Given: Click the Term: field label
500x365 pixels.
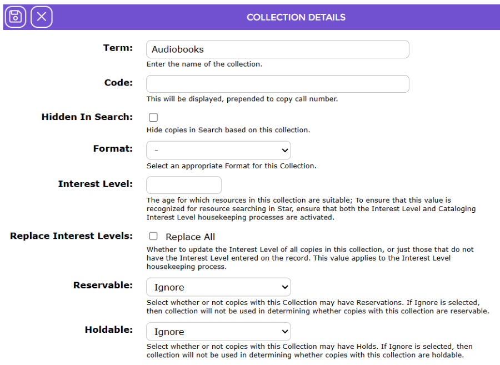Looking at the screenshot, I should [x=118, y=48].
